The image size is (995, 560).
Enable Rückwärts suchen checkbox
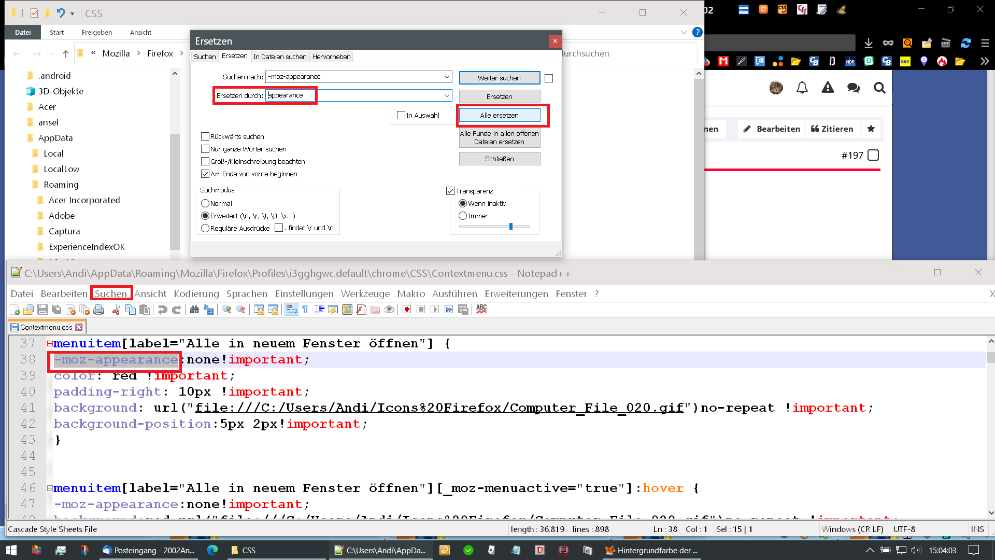[x=205, y=136]
